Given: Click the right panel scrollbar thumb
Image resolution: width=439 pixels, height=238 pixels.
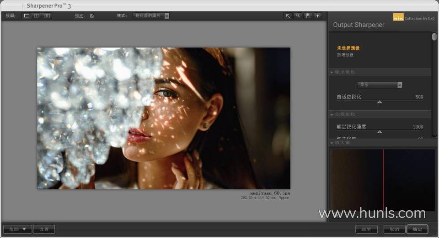Looking at the screenshot, I should [x=434, y=37].
